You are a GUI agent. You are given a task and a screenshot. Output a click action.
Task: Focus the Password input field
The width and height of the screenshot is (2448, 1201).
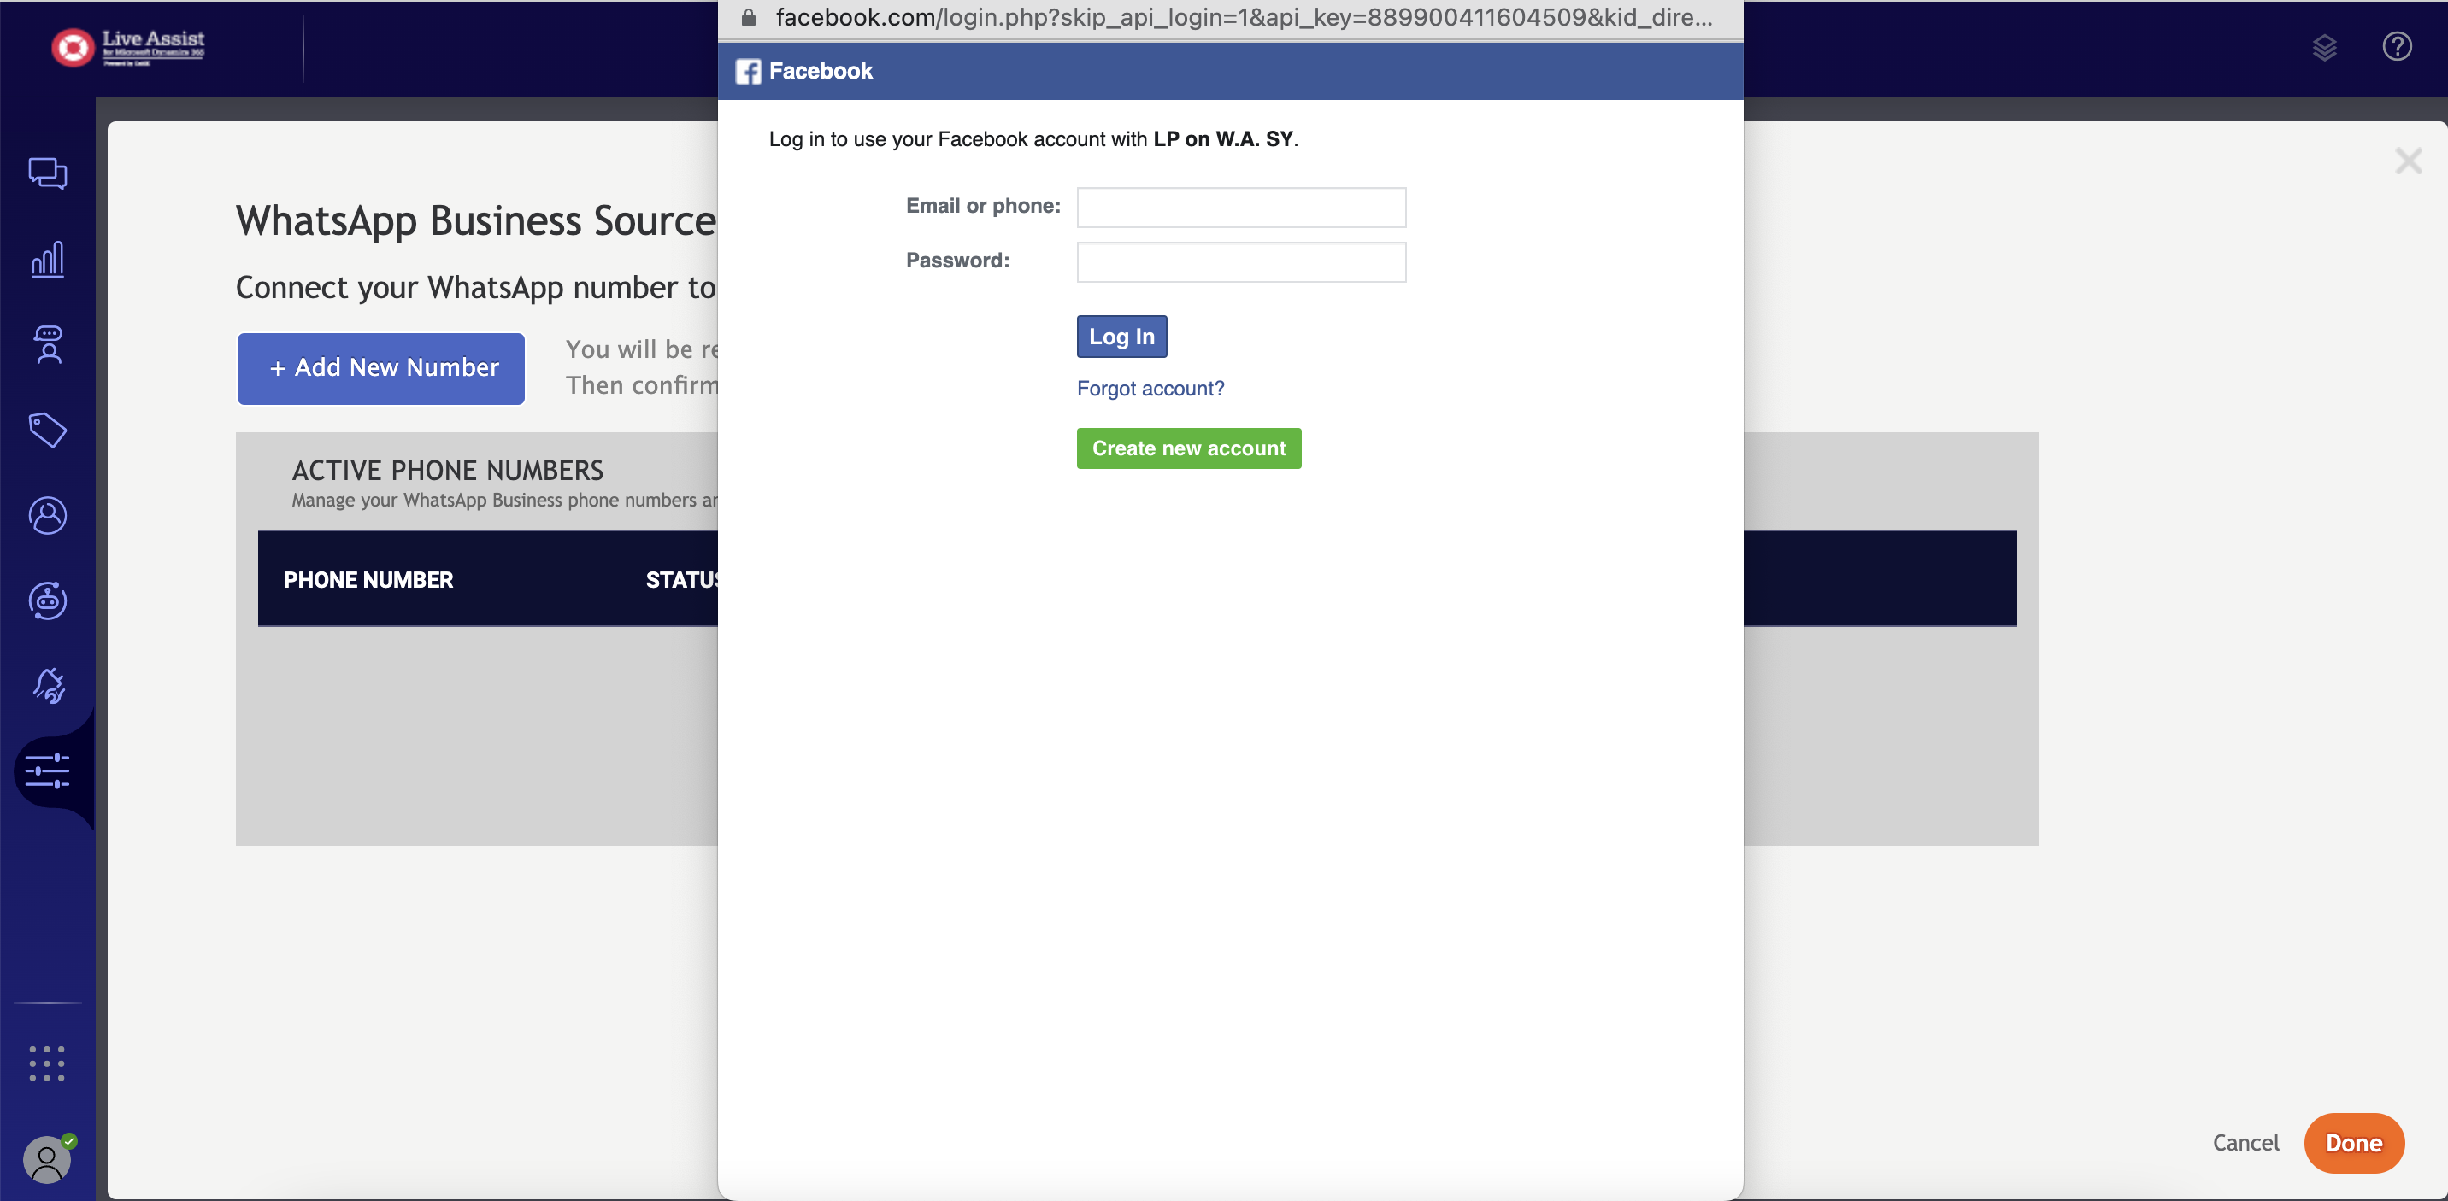pyautogui.click(x=1241, y=262)
